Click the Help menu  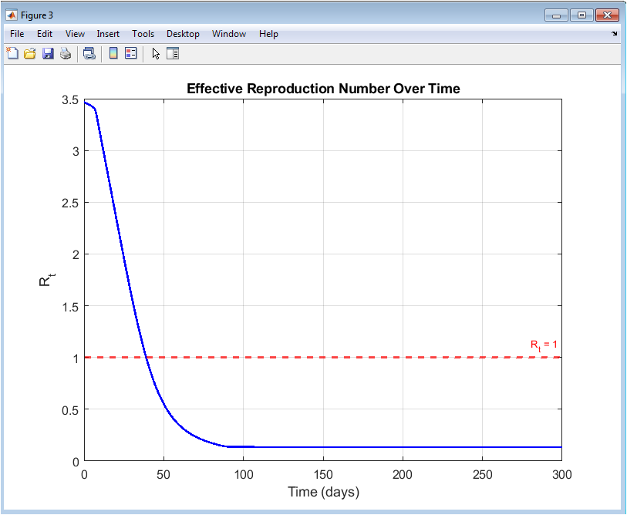click(x=268, y=34)
